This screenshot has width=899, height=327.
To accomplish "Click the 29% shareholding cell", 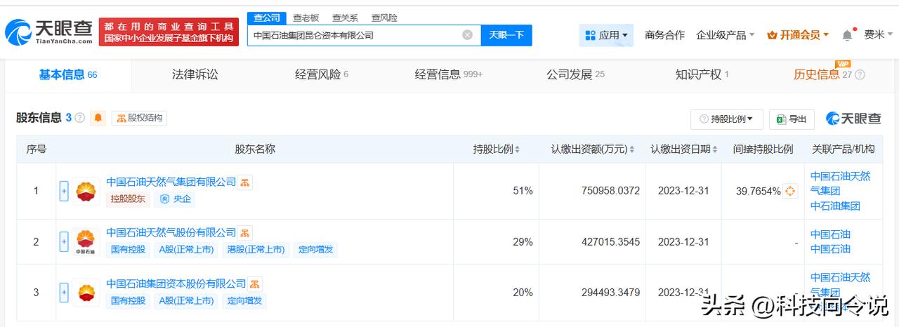I will pyautogui.click(x=523, y=241).
